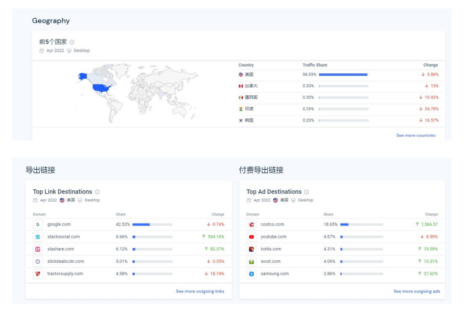Click google.com share bar

152,225
